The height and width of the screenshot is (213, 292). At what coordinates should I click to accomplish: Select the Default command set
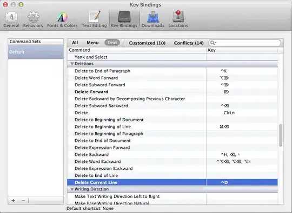point(36,52)
